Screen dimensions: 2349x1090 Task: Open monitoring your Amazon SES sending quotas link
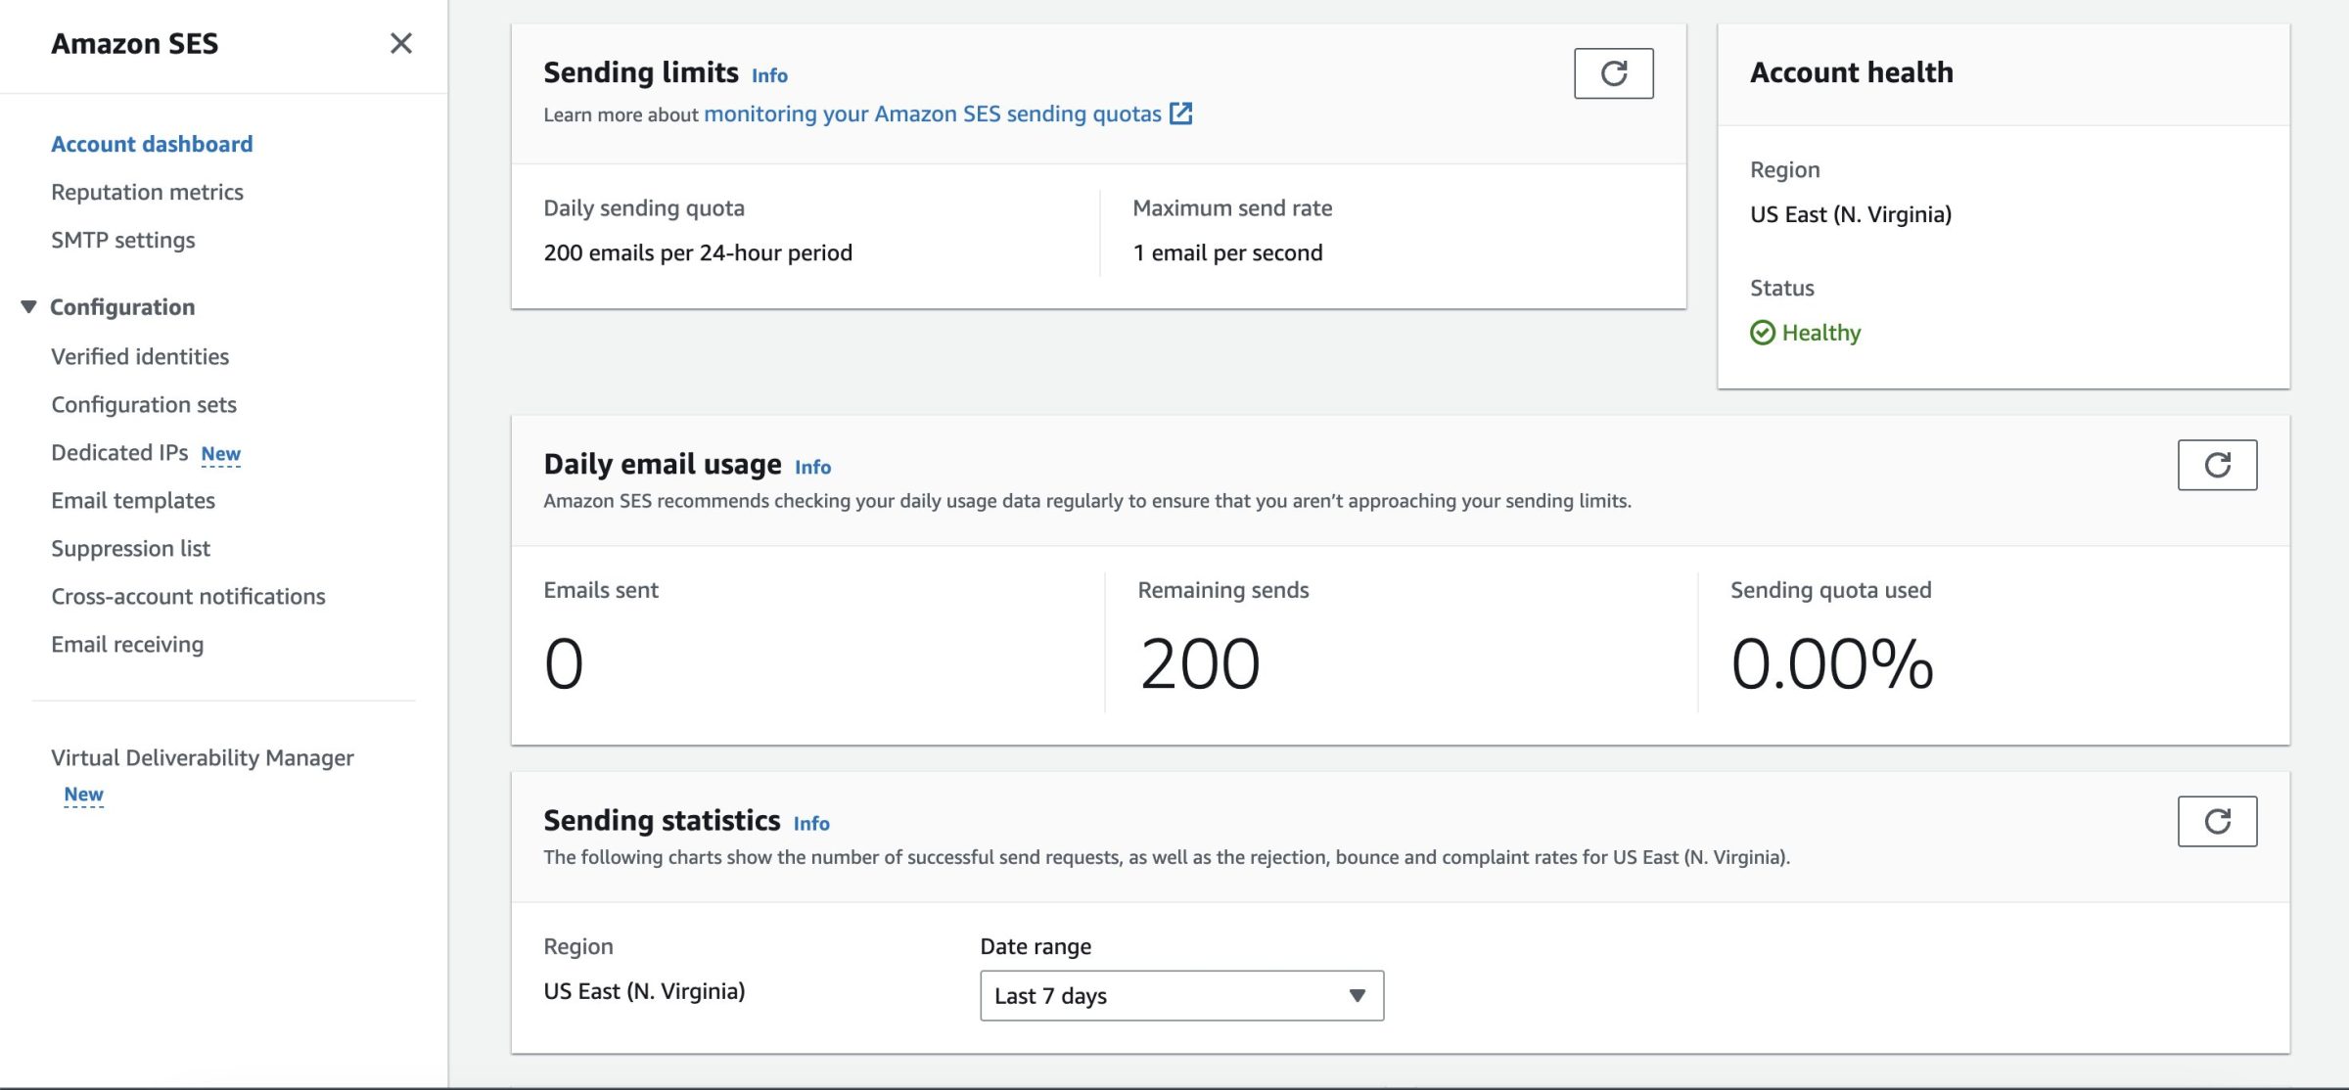932,114
